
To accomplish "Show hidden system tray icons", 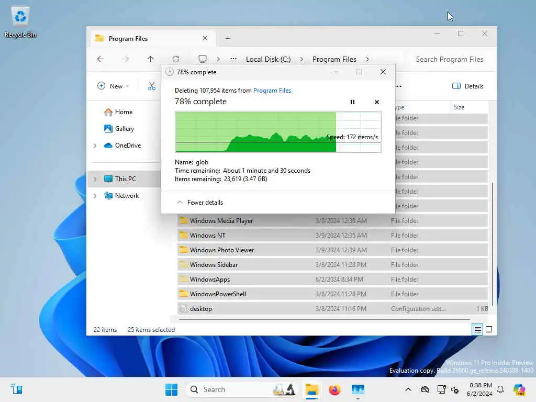I will pos(408,389).
